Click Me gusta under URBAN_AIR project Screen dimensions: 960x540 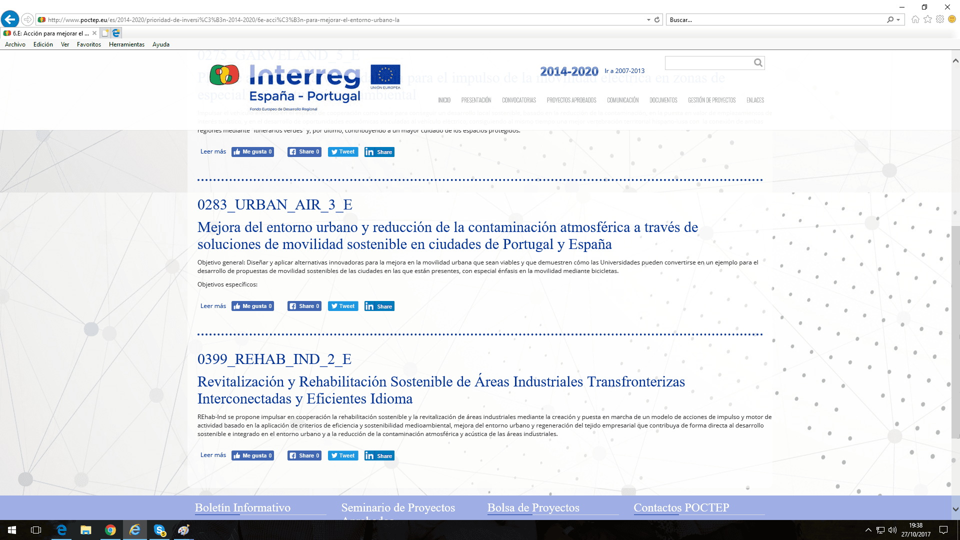tap(252, 306)
